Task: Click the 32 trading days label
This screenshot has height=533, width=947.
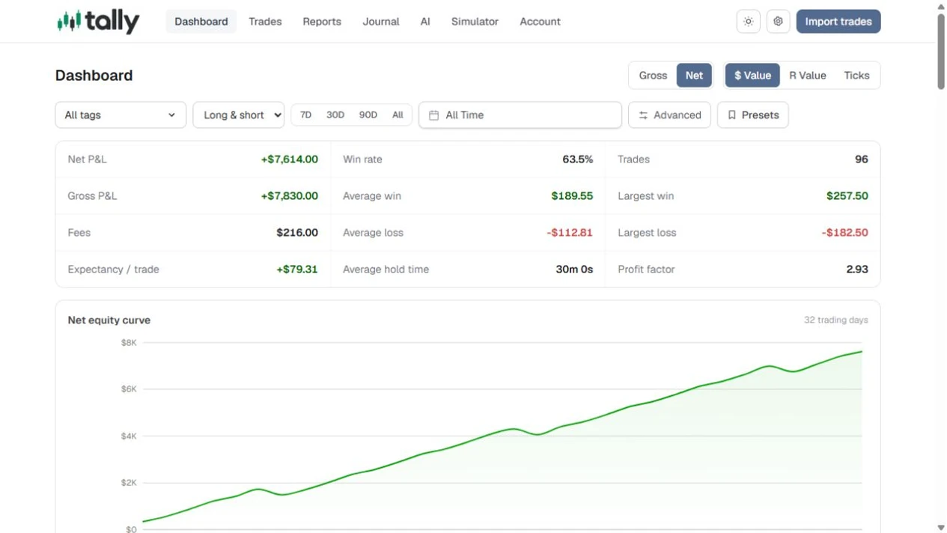Action: [x=836, y=320]
